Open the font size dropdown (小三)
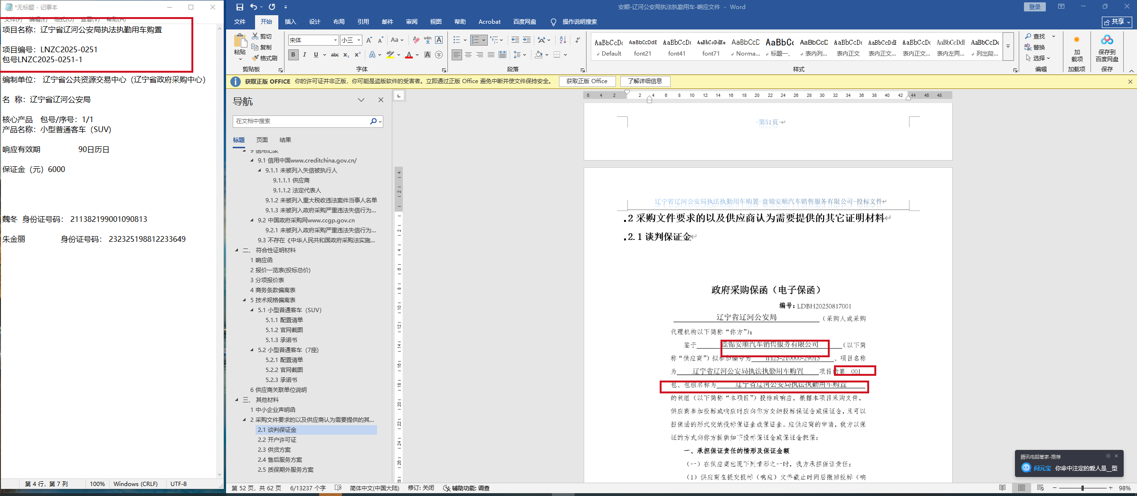 coord(359,40)
